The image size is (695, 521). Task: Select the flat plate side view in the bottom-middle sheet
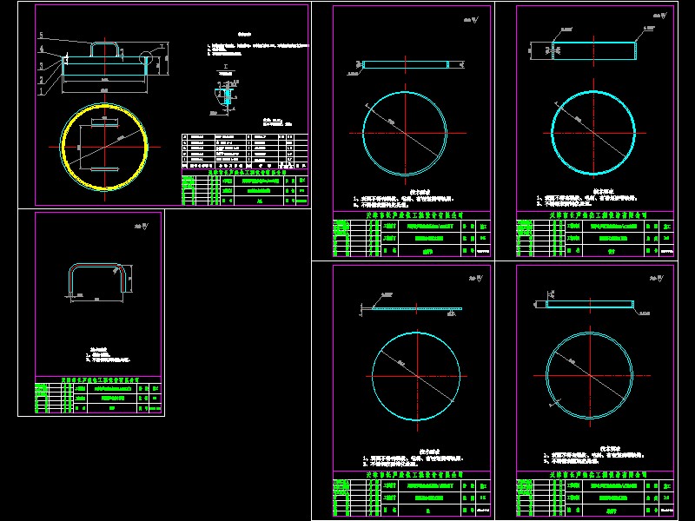click(x=417, y=308)
